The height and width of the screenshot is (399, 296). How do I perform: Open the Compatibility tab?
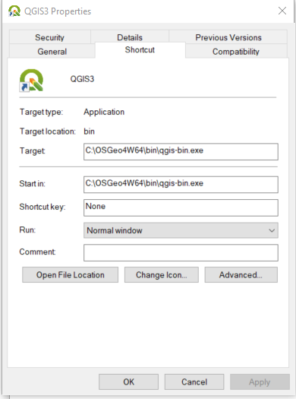(x=236, y=52)
